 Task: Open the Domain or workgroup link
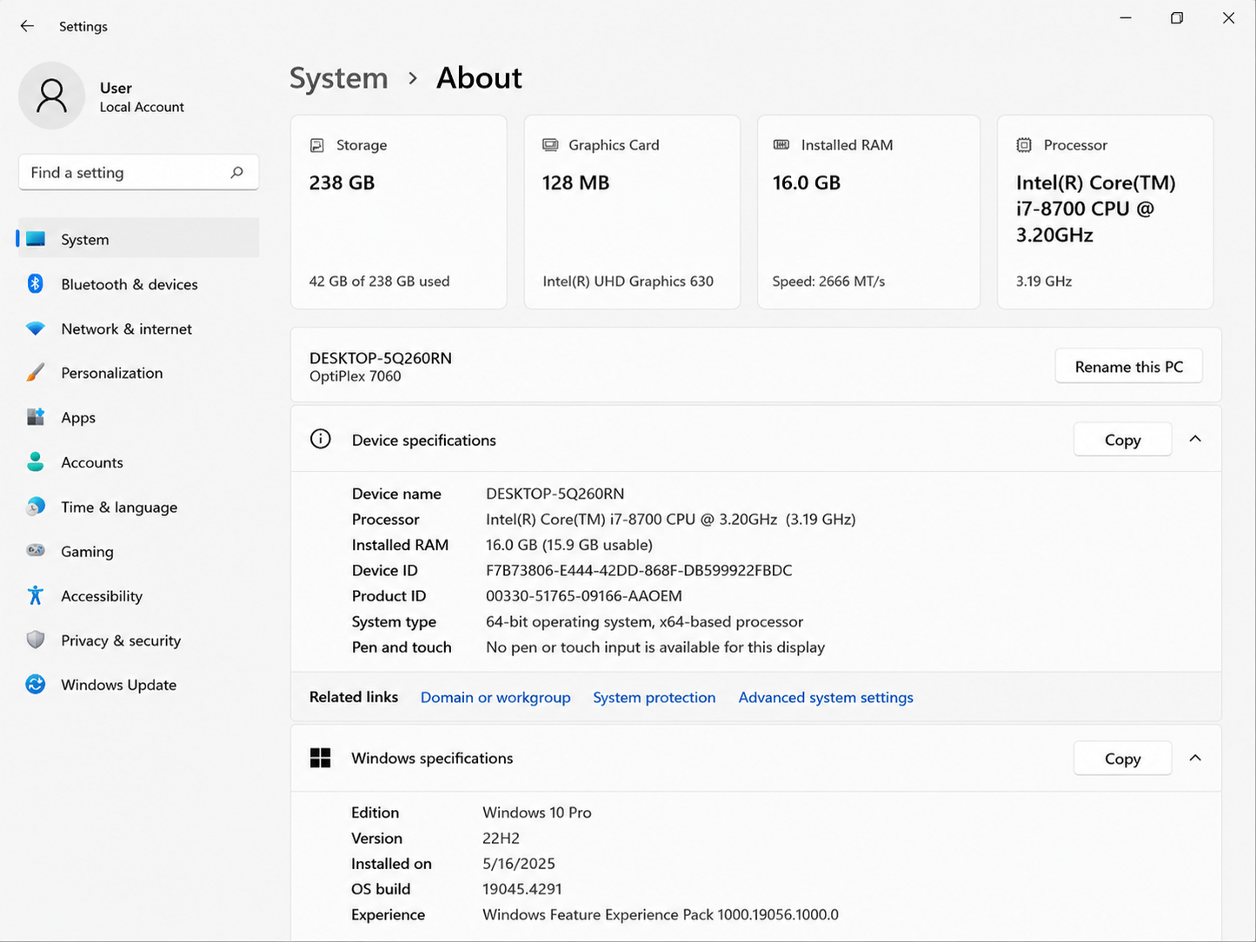click(495, 697)
